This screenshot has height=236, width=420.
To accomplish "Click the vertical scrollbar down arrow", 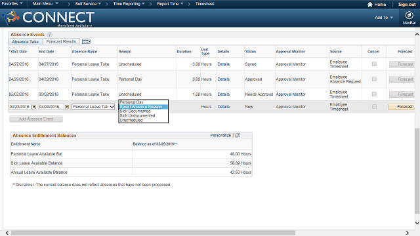I will [417, 223].
